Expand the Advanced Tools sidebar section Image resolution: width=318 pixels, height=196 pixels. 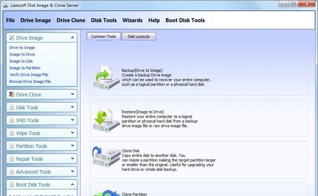(x=72, y=171)
